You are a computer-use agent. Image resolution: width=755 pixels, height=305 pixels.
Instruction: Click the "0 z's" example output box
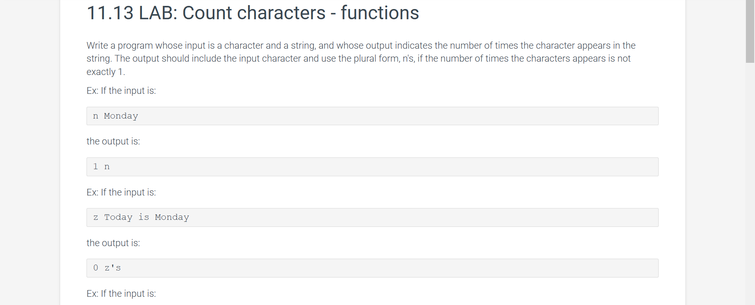pos(372,268)
